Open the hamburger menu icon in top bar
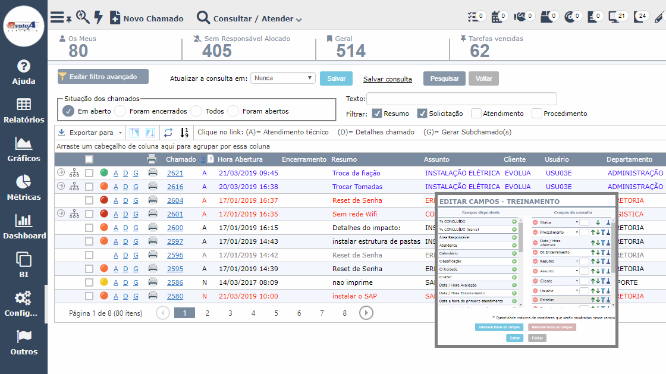Viewport: 666px width, 374px height. coord(58,17)
